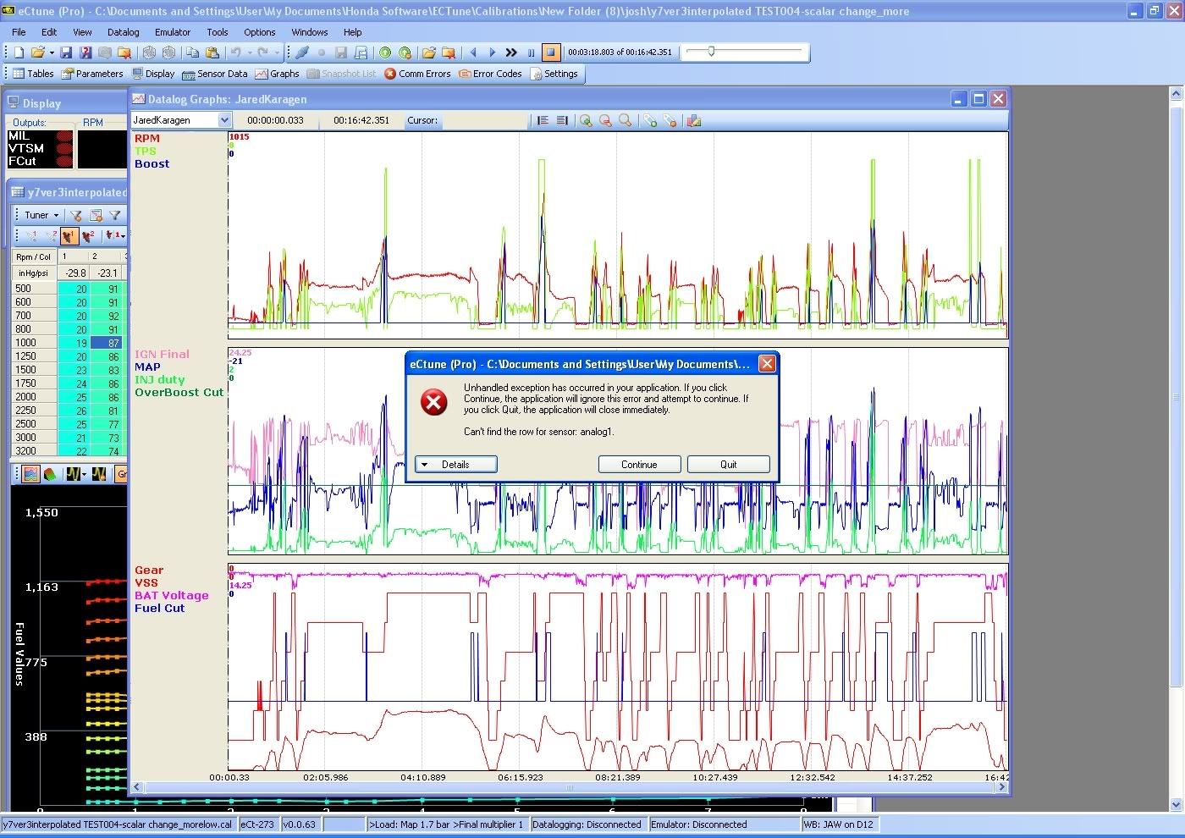Open graph settings chart icon
Image resolution: width=1185 pixels, height=838 pixels.
(x=694, y=121)
